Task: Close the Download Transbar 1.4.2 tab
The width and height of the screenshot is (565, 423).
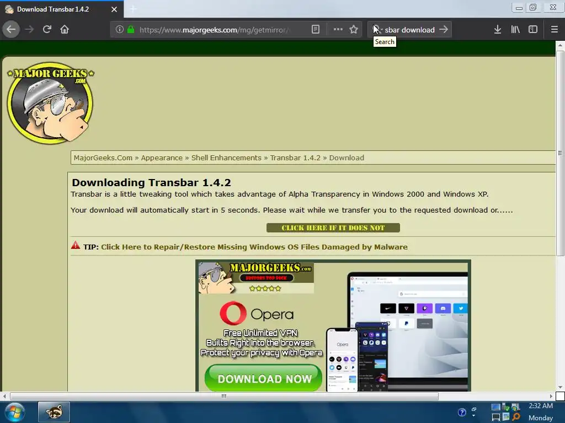Action: [x=114, y=9]
